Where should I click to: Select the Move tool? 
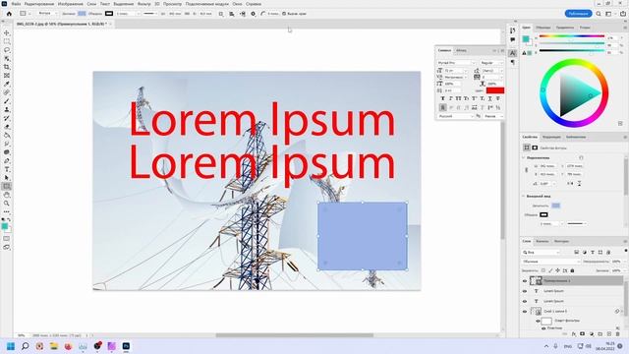pyautogui.click(x=7, y=32)
